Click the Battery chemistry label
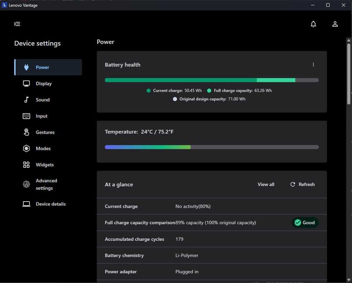 [x=124, y=255]
